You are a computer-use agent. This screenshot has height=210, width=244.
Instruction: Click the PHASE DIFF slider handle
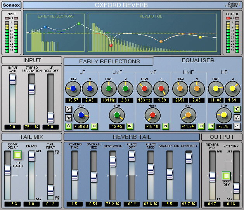(132, 156)
